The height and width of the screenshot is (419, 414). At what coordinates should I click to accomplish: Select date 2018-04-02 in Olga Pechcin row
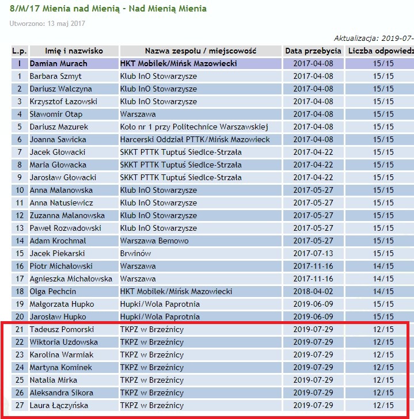pyautogui.click(x=313, y=291)
